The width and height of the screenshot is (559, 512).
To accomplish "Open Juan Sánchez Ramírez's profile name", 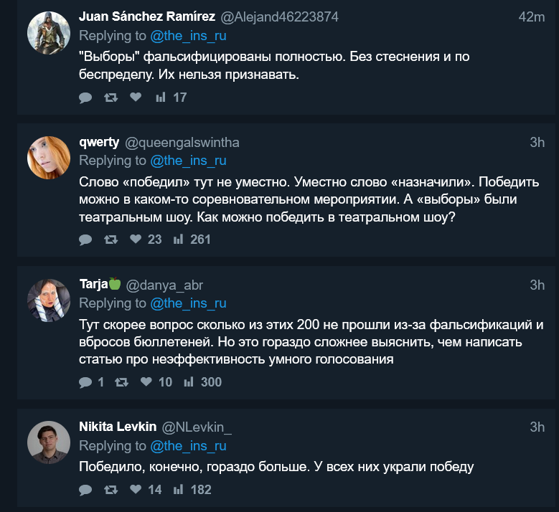I will [147, 16].
